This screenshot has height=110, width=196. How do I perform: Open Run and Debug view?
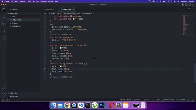pyautogui.click(x=3, y=31)
